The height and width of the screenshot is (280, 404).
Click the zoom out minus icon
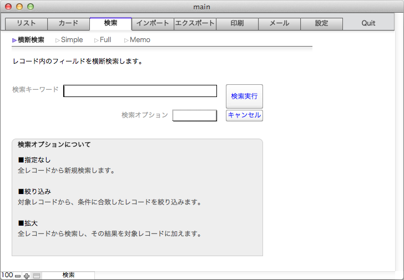[18, 276]
